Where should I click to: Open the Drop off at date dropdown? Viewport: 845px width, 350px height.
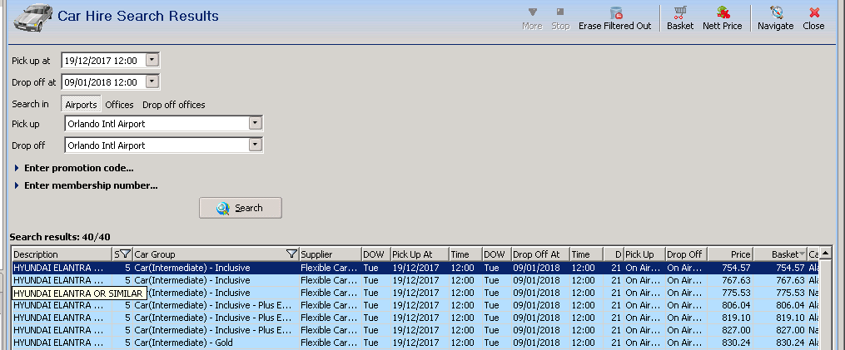click(152, 81)
